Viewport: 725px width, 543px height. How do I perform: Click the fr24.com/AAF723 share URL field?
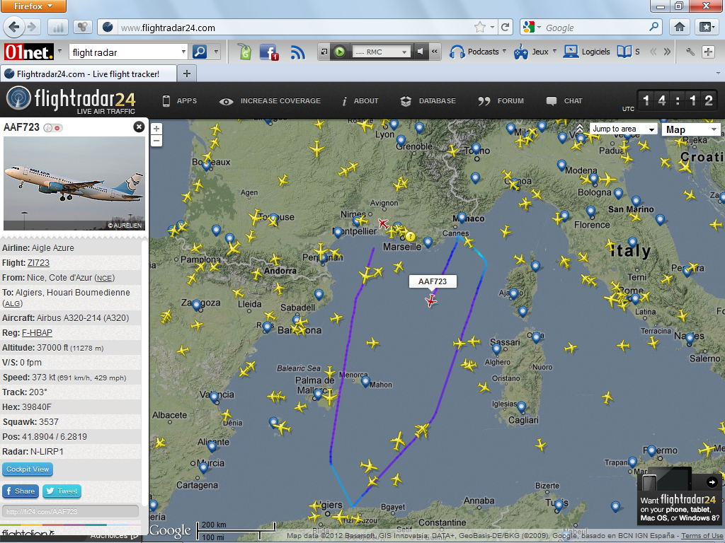point(70,511)
